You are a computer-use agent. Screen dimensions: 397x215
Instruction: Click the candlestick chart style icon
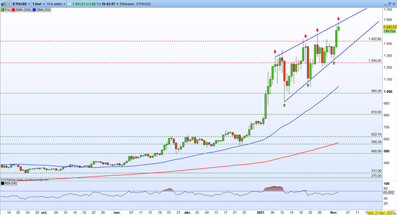tap(4, 4)
